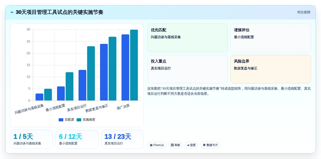Open the 风险边界 matrix card
Image resolution: width=321 pixels, height=159 pixels.
pyautogui.click(x=271, y=69)
